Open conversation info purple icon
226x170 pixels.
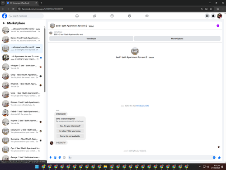pos(218,26)
